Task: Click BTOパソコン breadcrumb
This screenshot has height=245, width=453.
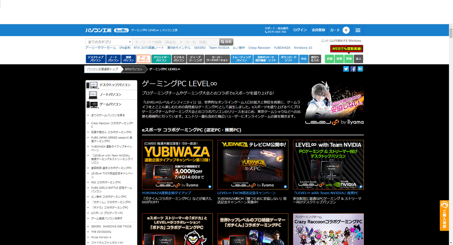Action: pos(134,69)
